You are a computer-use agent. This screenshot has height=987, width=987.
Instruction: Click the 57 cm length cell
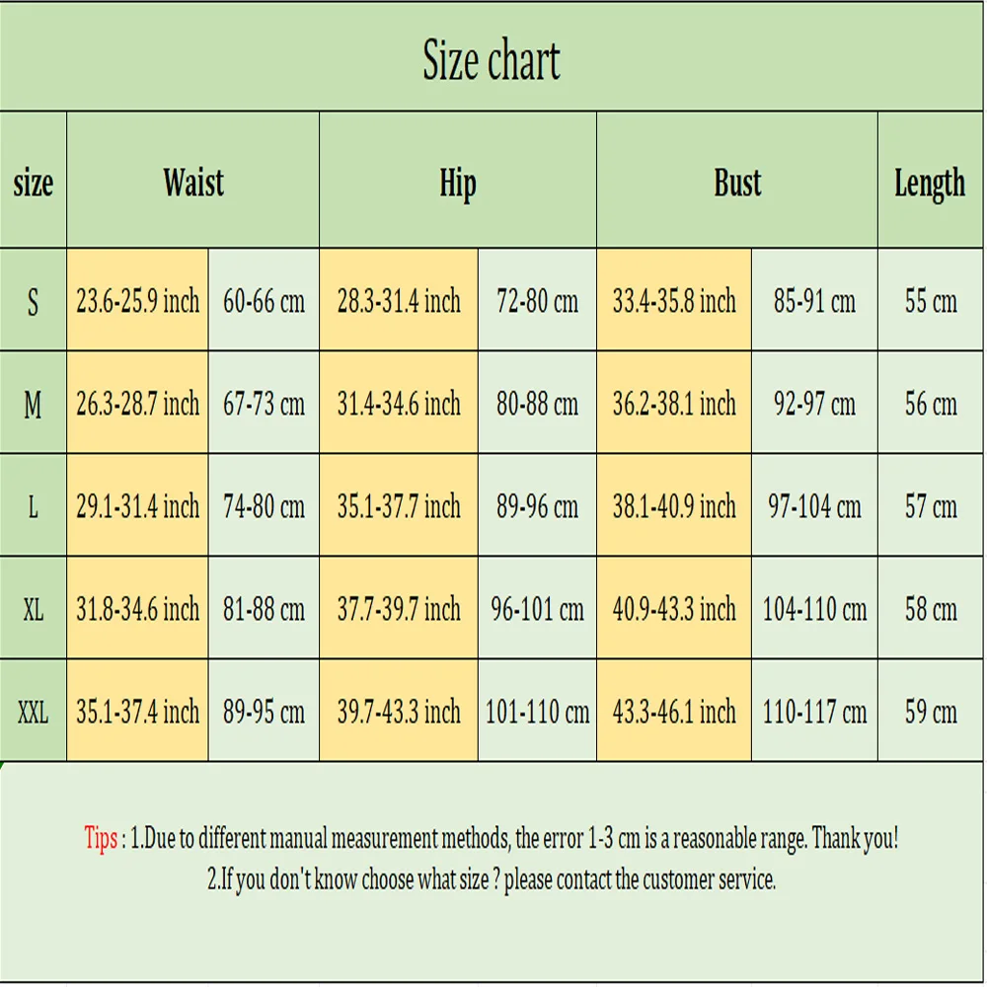pos(931,506)
